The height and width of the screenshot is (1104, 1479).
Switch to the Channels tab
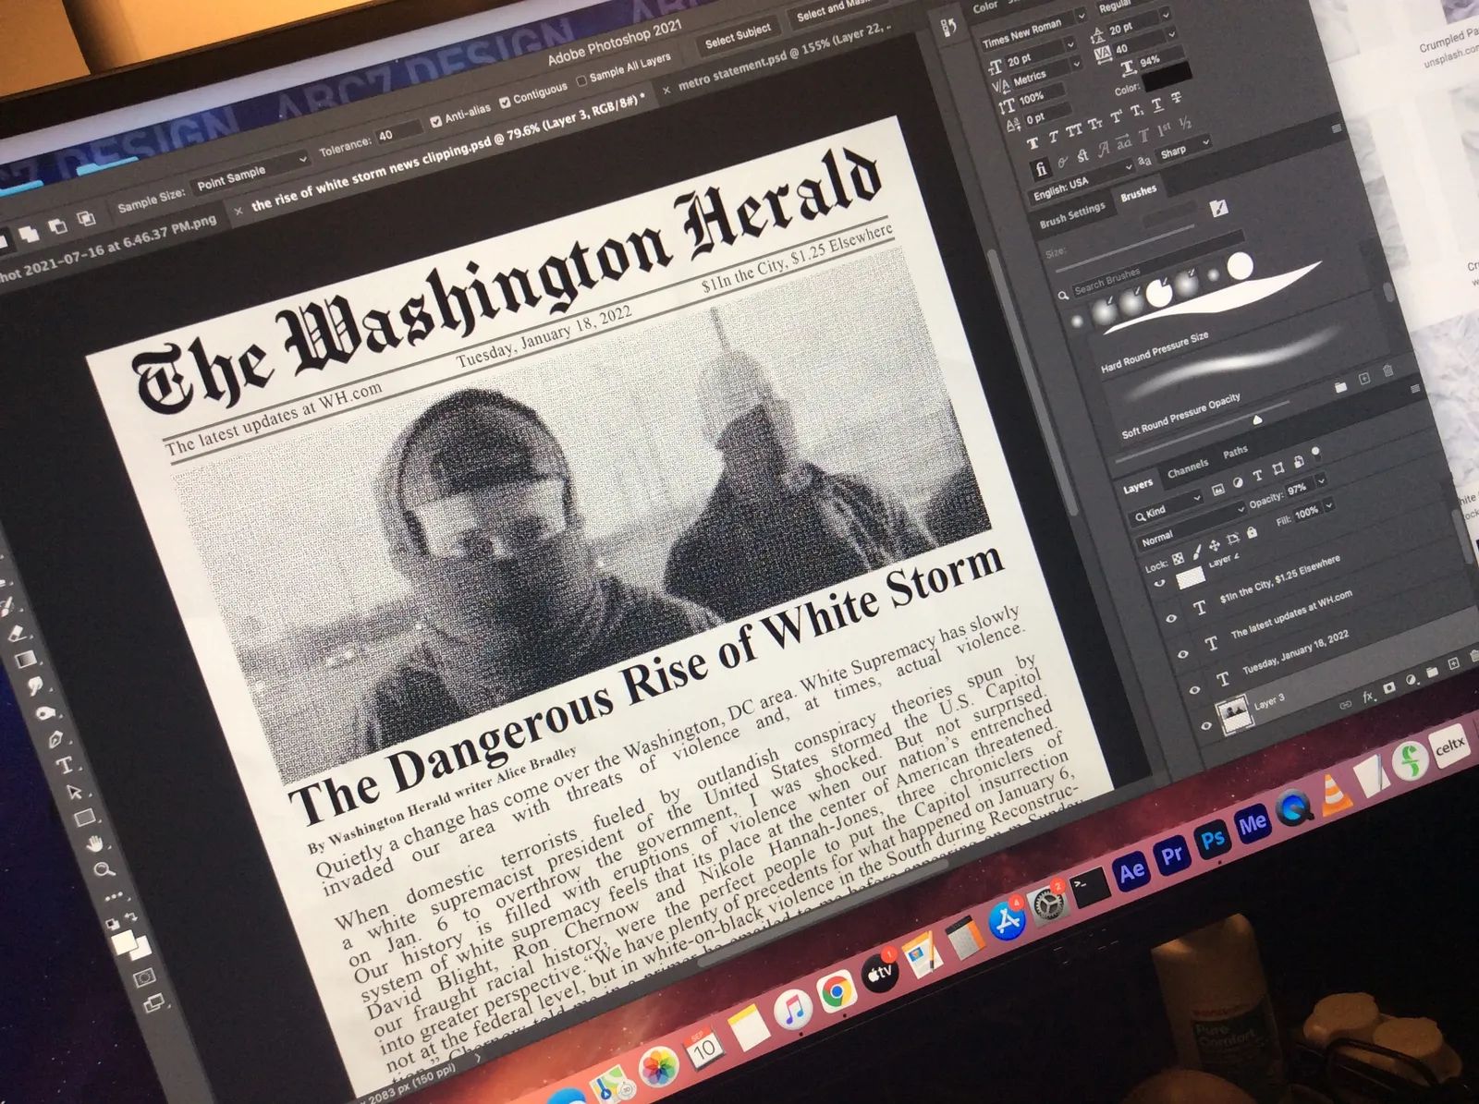pyautogui.click(x=1187, y=468)
